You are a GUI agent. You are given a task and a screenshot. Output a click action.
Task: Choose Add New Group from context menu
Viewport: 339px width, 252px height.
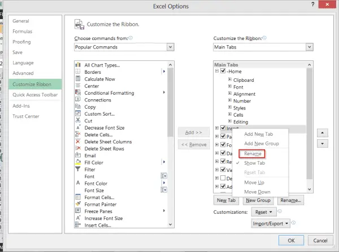point(262,143)
